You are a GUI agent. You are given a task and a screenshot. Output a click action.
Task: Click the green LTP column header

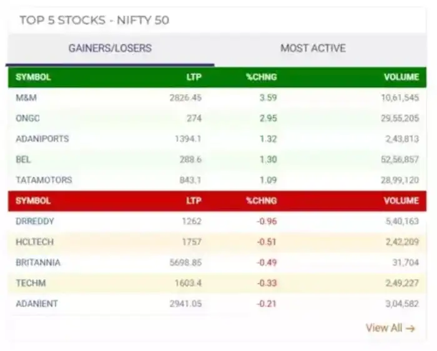194,77
